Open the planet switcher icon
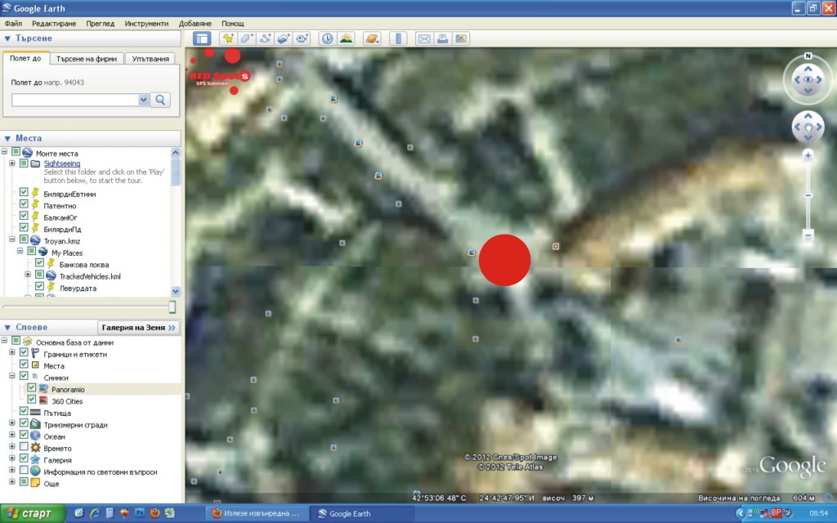 coord(372,38)
